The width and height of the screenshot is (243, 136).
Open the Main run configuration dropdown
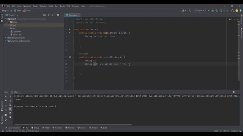199,11
